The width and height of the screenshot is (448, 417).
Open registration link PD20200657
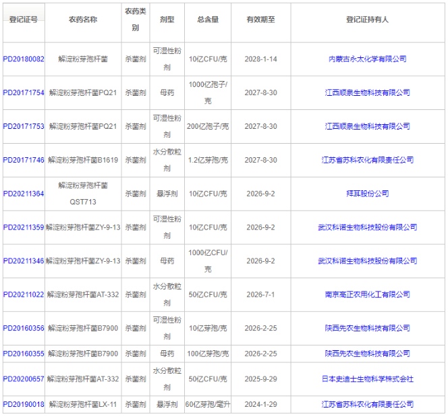(24, 379)
